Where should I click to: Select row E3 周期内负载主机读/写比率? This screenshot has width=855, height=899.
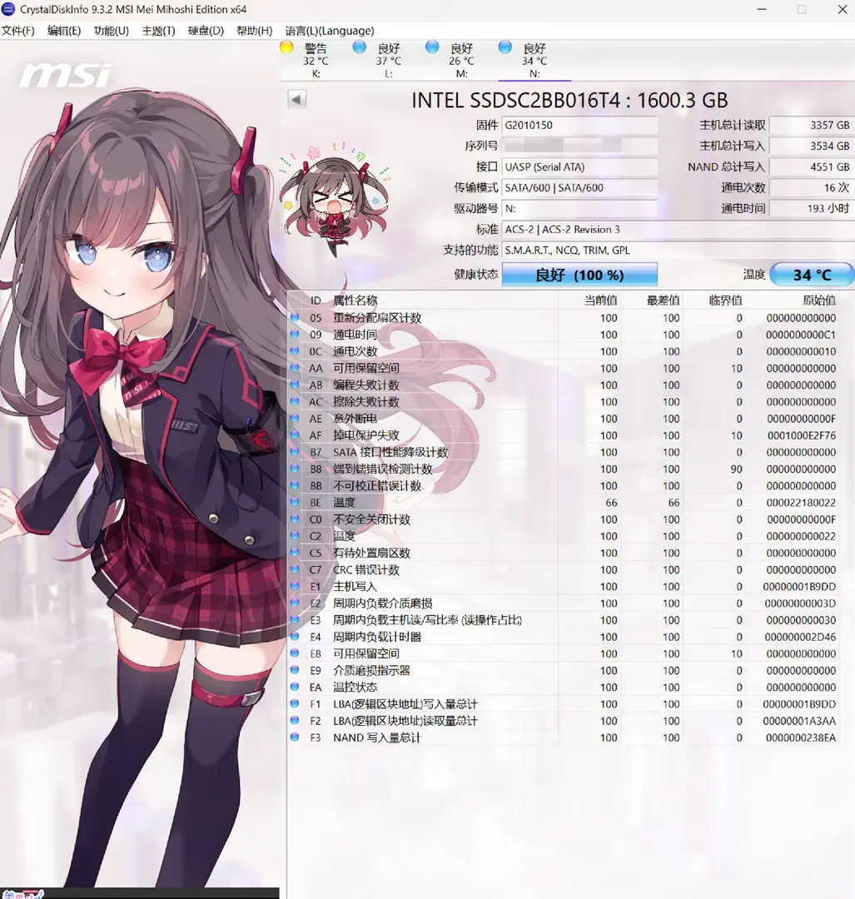click(x=564, y=620)
